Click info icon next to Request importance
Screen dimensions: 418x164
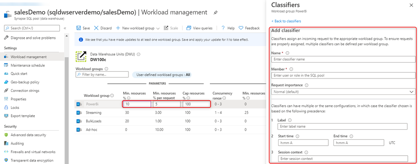(x=306, y=85)
